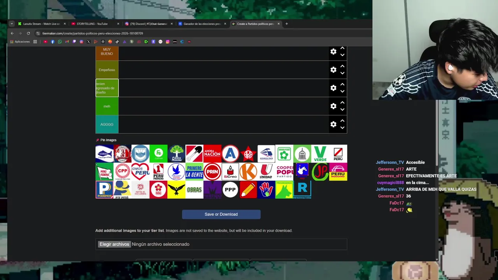498x280 pixels.
Task: Select the PRIN red circle logo
Action: [x=212, y=171]
